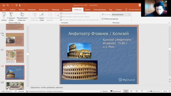The width and height of the screenshot is (171, 96).
Task: Start slideshow from current slide (С текущего слайда)
Action: tap(11, 17)
